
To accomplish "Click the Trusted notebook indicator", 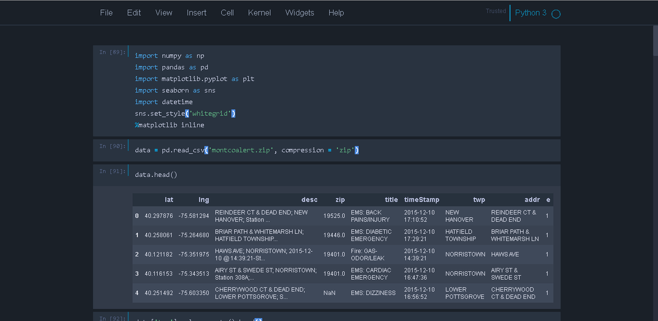I will coord(496,11).
